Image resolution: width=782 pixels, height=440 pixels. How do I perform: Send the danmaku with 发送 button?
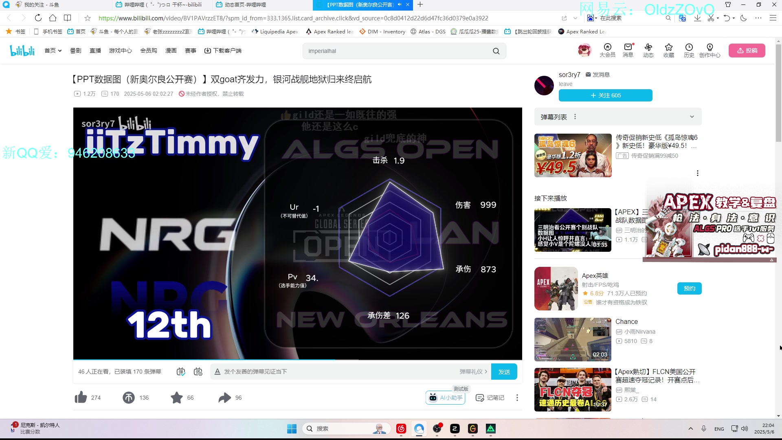[x=504, y=372]
